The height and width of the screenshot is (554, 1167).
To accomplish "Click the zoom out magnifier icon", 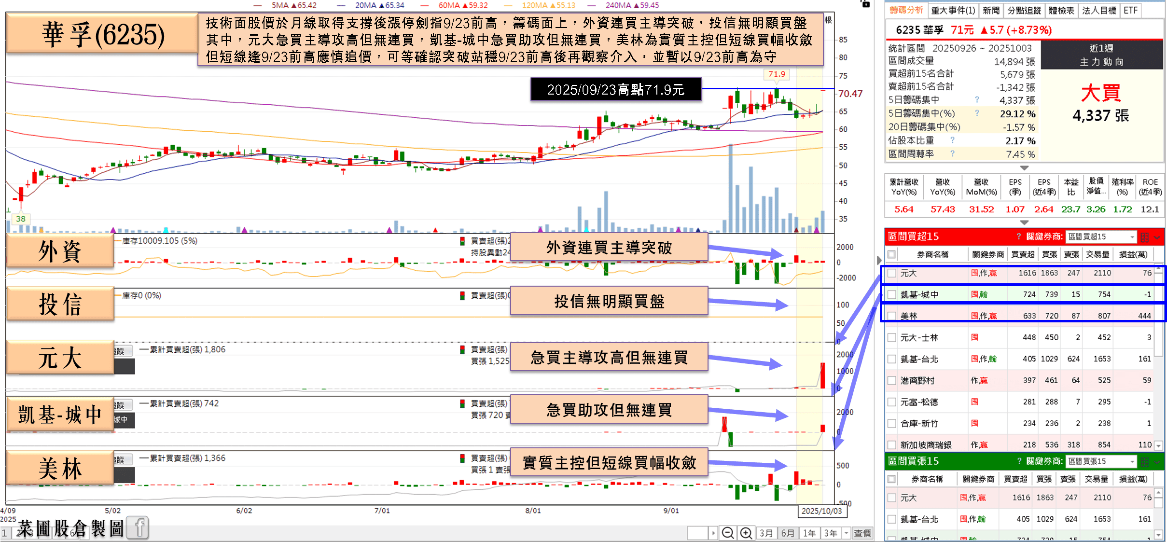I will (728, 533).
